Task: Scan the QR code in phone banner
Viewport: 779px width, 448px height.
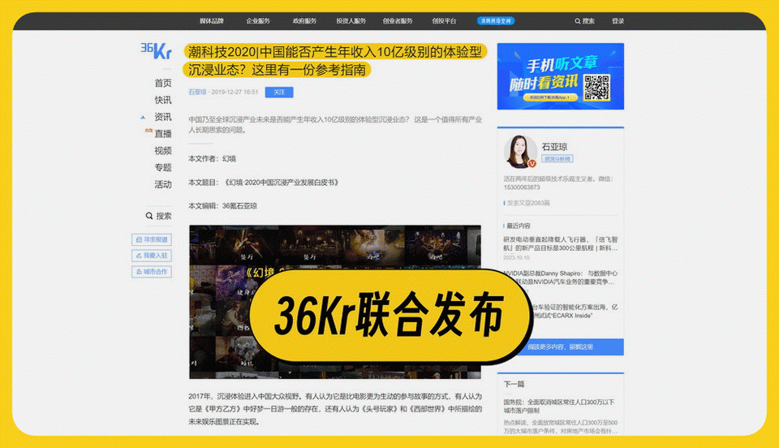Action: (596, 88)
